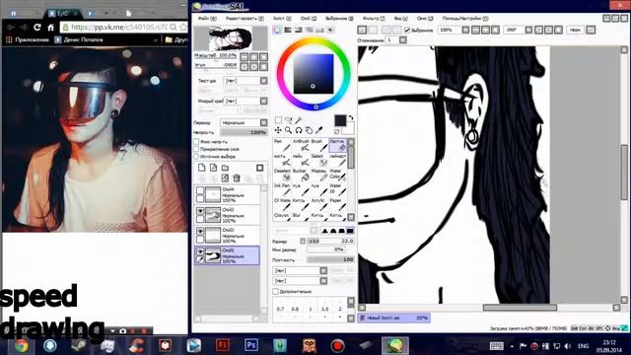Screen dimensions: 631x355
Task: Select the Pen tool in SAI
Action: tap(281, 145)
